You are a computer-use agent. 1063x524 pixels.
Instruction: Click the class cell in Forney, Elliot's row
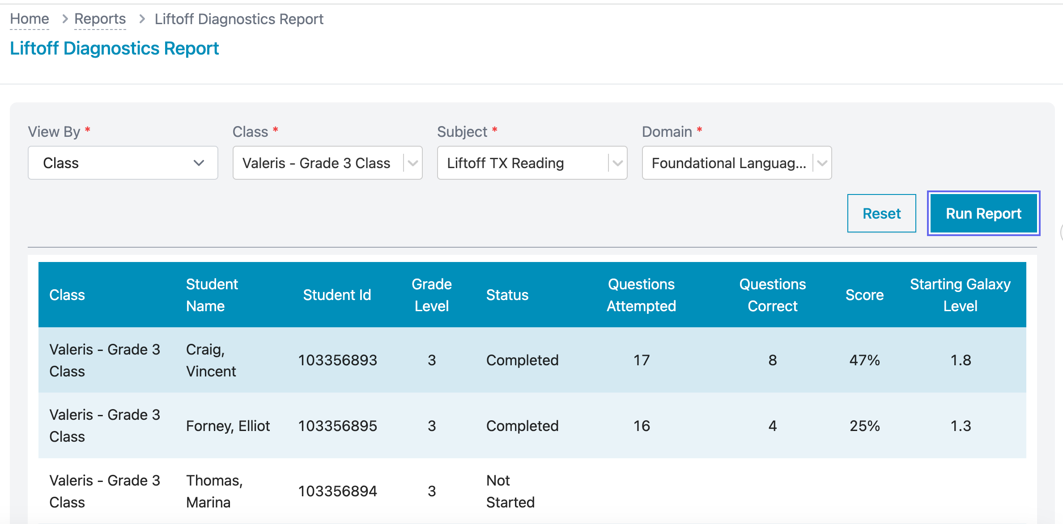pos(105,426)
